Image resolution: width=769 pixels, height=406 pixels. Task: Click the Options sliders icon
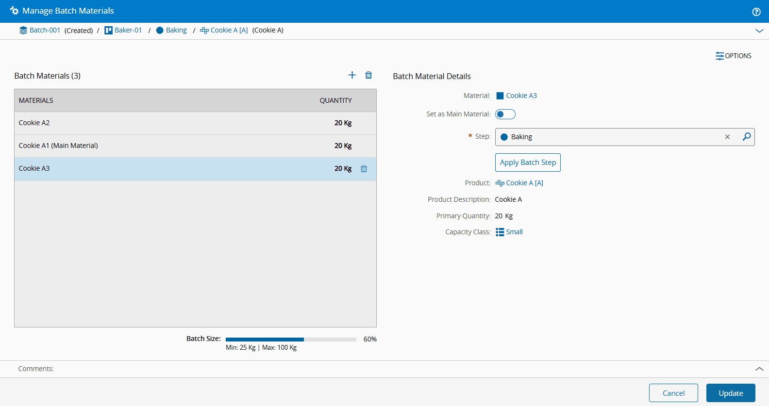point(719,56)
